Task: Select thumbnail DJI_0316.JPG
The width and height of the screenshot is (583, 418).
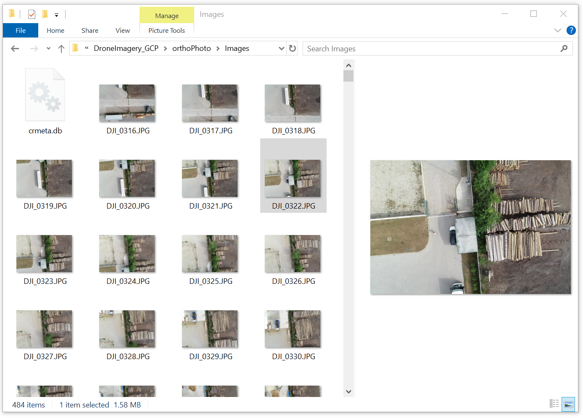Action: [x=127, y=103]
